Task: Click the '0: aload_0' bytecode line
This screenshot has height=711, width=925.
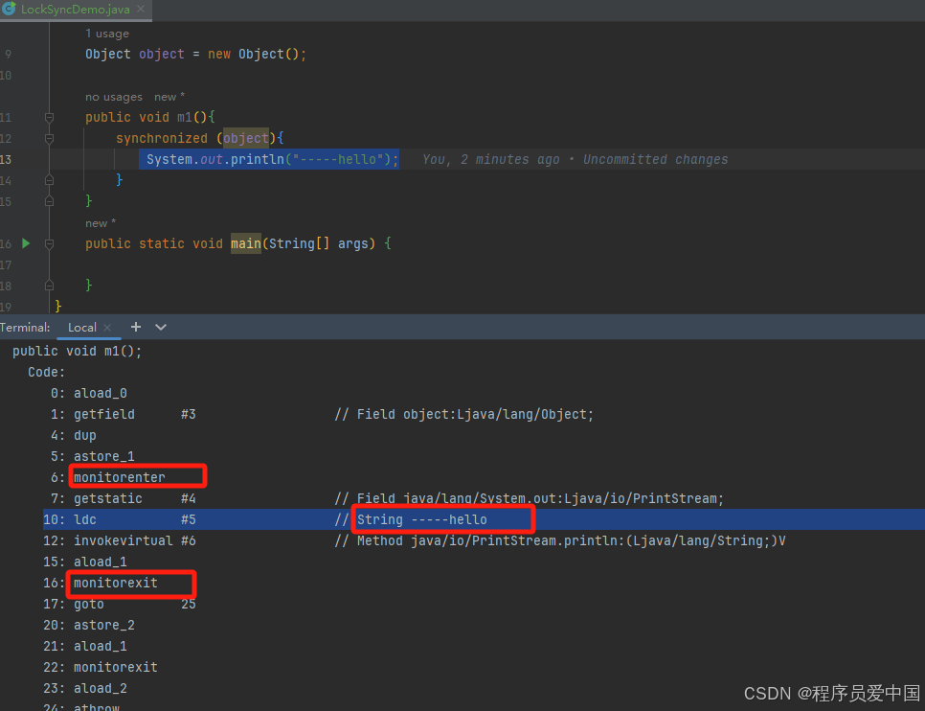Action: tap(89, 393)
